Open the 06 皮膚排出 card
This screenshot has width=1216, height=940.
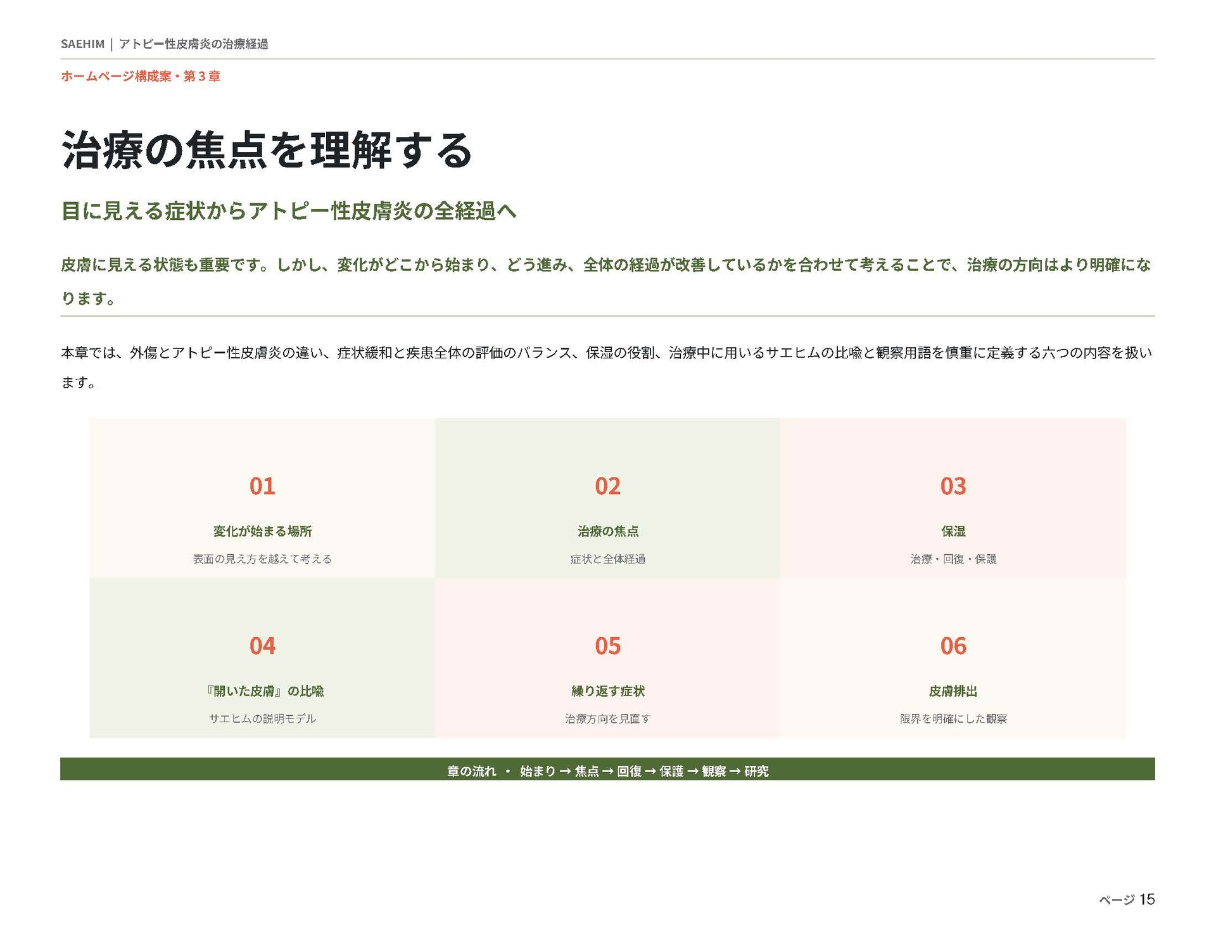[x=953, y=657]
